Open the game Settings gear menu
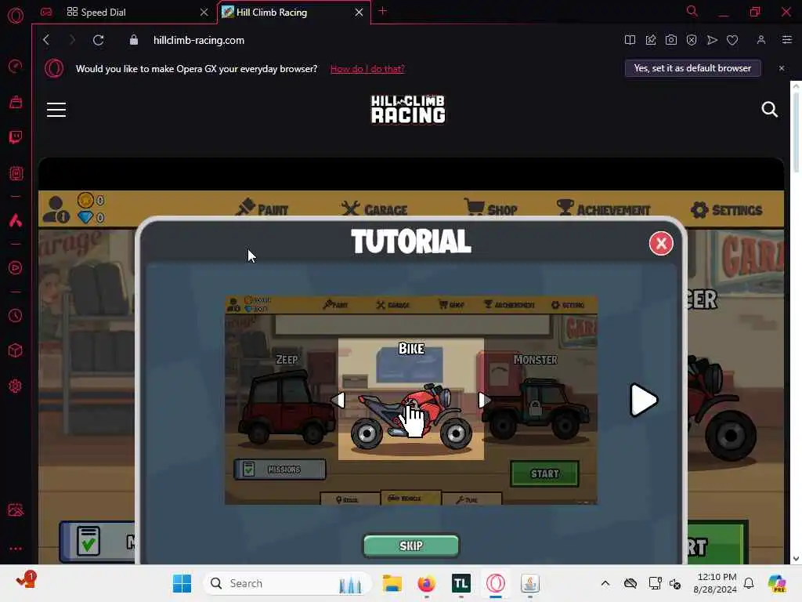The height and width of the screenshot is (602, 802). tap(726, 210)
